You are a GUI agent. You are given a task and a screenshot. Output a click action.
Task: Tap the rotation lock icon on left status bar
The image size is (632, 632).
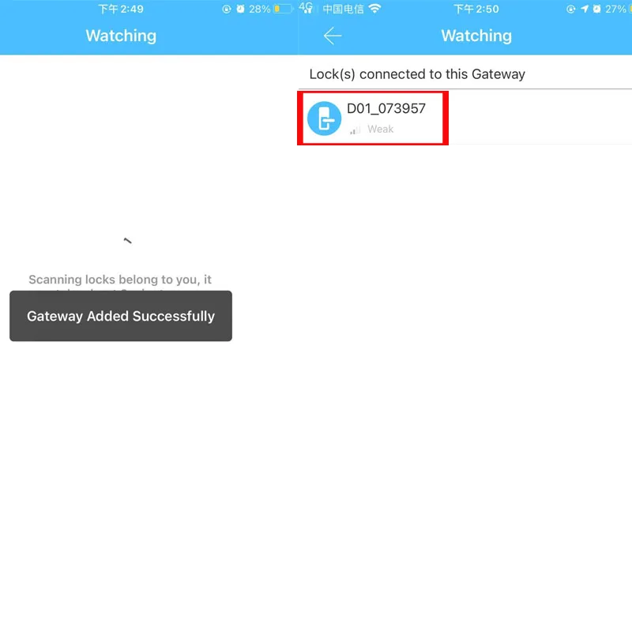point(227,9)
